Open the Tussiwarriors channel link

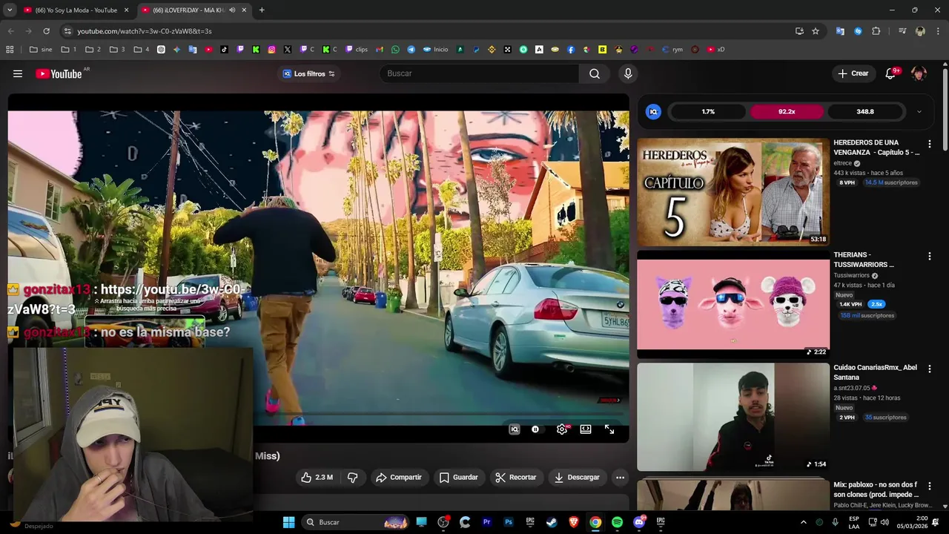[851, 276]
